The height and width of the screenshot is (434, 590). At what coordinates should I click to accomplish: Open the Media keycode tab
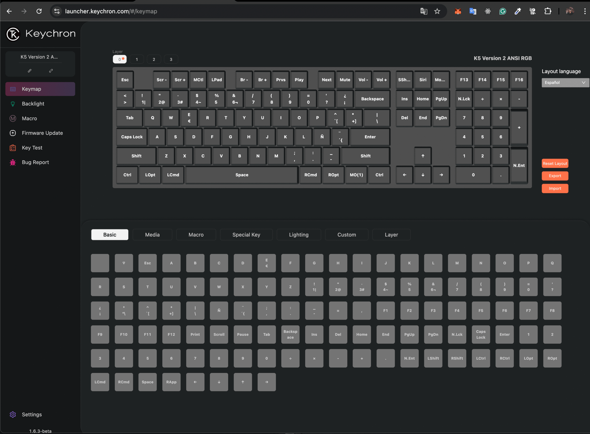coord(152,235)
